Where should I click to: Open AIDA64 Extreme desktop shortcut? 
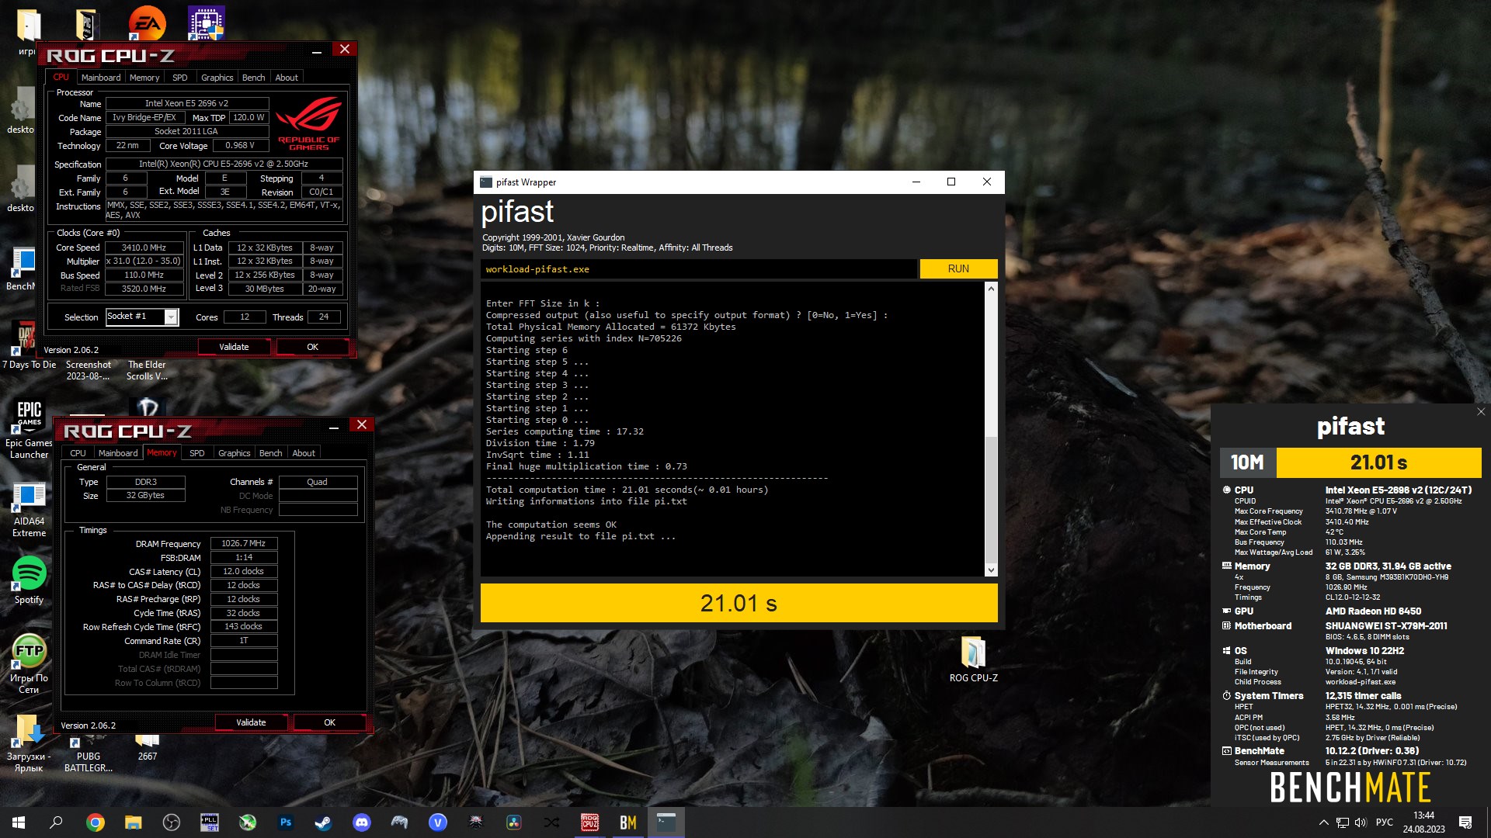point(29,509)
